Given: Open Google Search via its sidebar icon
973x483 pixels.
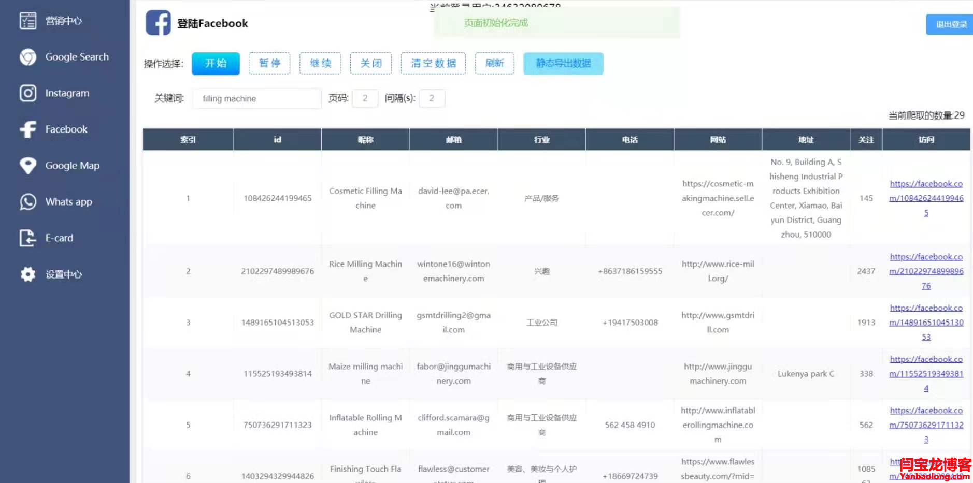Looking at the screenshot, I should click(x=28, y=57).
